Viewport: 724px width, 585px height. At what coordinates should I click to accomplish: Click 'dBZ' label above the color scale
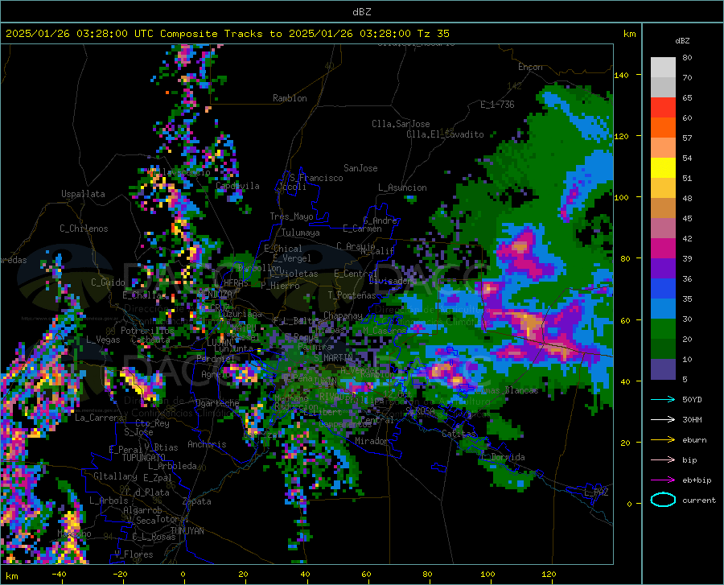click(x=682, y=40)
